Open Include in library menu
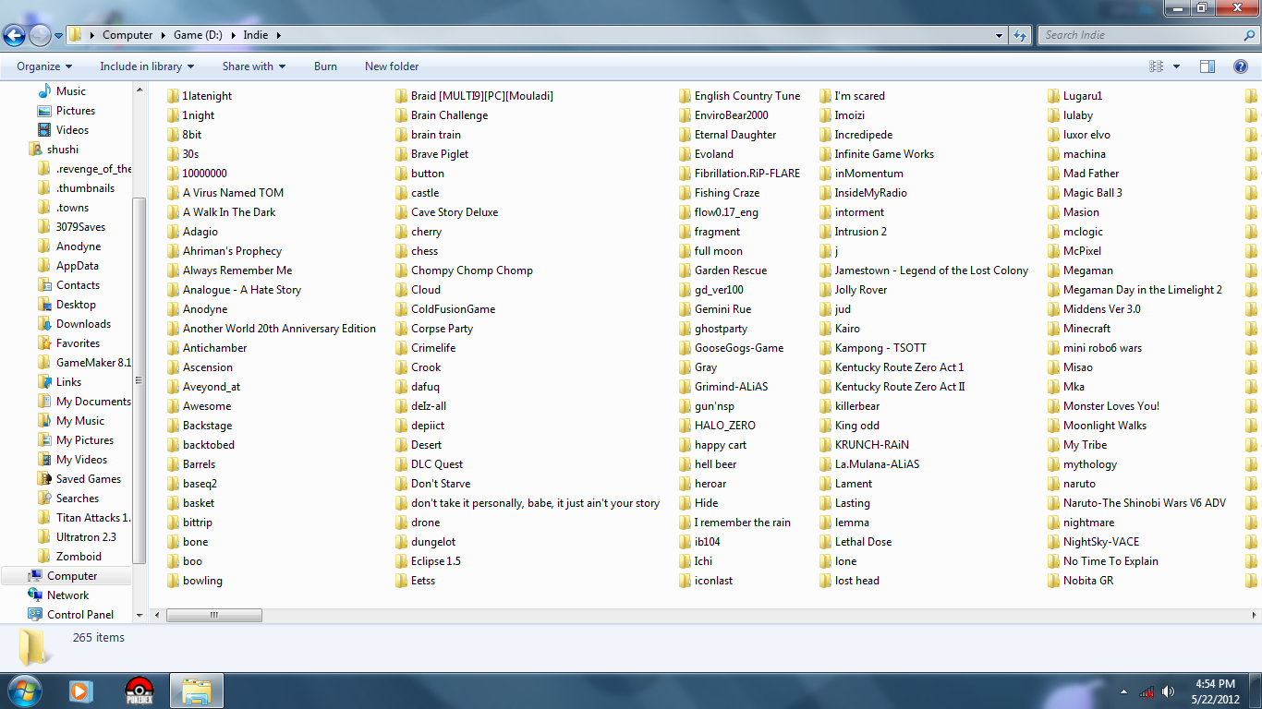This screenshot has width=1262, height=709. pyautogui.click(x=147, y=66)
